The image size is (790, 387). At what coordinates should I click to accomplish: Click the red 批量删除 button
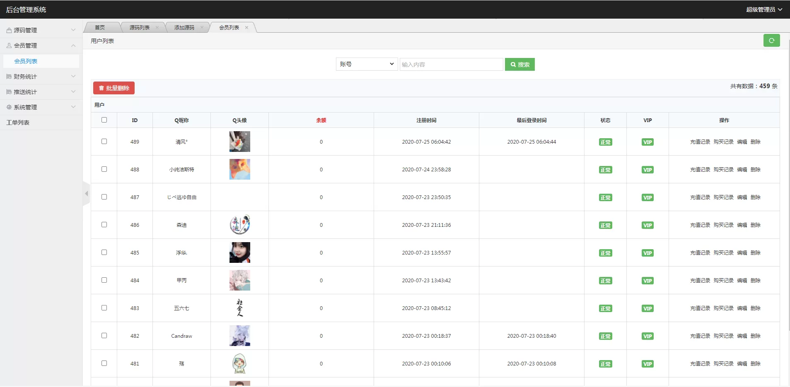114,88
